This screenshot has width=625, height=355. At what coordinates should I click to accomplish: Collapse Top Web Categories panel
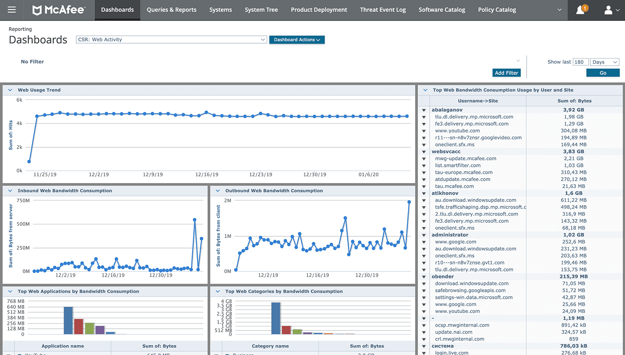[217, 291]
